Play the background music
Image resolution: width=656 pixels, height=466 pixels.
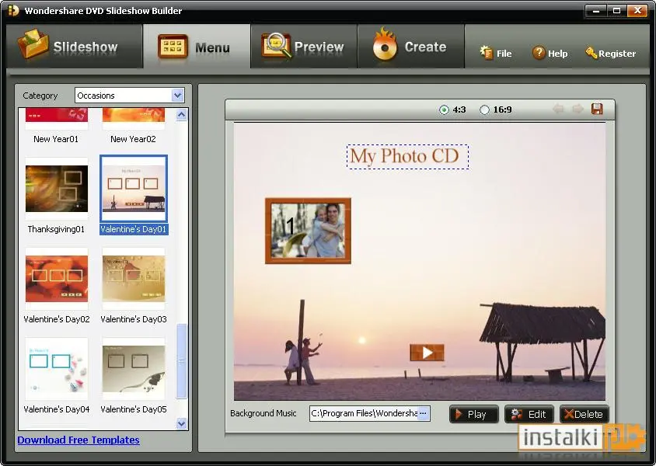pyautogui.click(x=474, y=414)
